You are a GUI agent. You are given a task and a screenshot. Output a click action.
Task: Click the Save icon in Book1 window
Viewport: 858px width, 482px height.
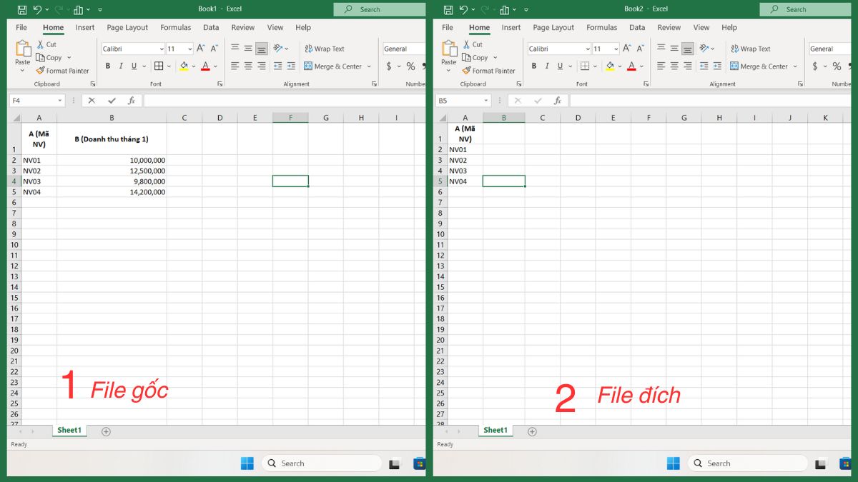(21, 10)
